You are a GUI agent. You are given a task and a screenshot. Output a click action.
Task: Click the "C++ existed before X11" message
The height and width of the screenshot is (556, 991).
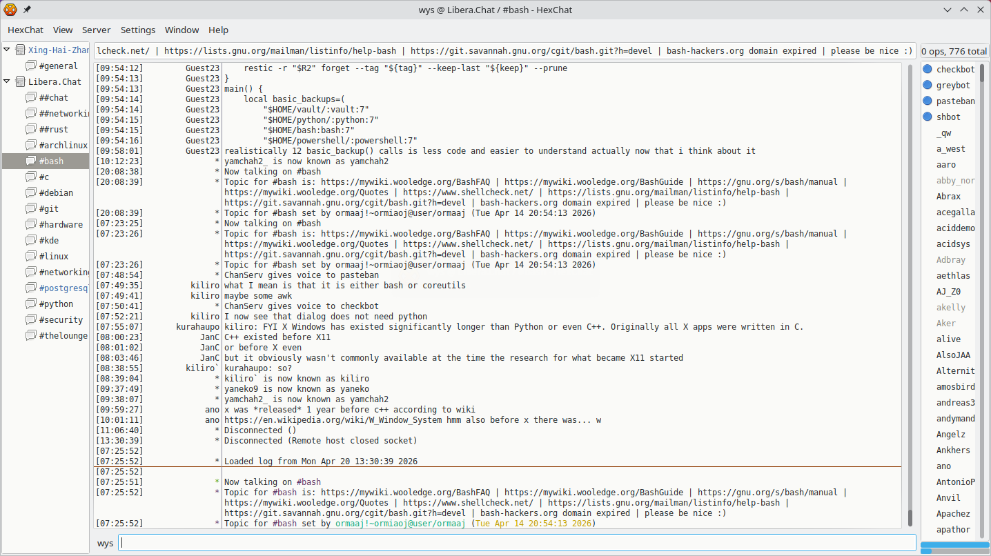coord(277,337)
